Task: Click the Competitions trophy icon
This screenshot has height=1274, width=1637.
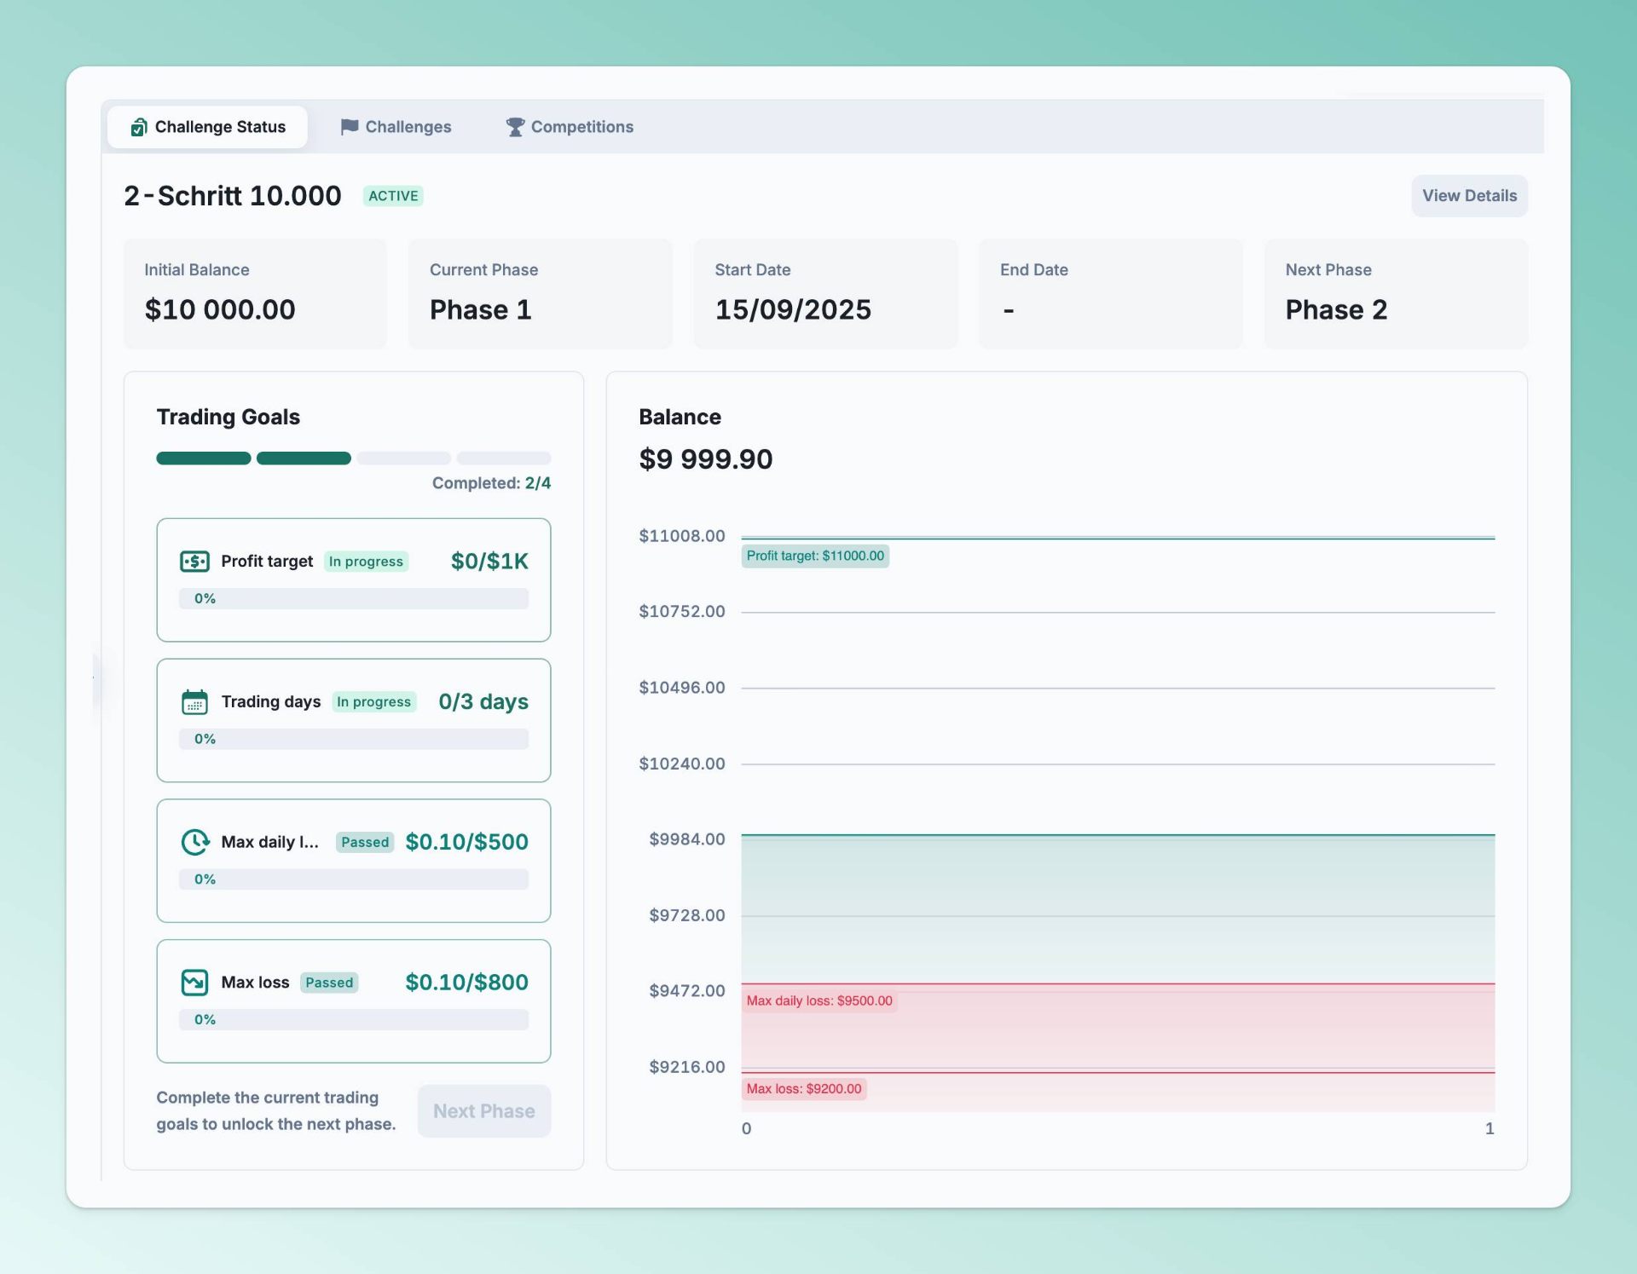Action: click(515, 127)
